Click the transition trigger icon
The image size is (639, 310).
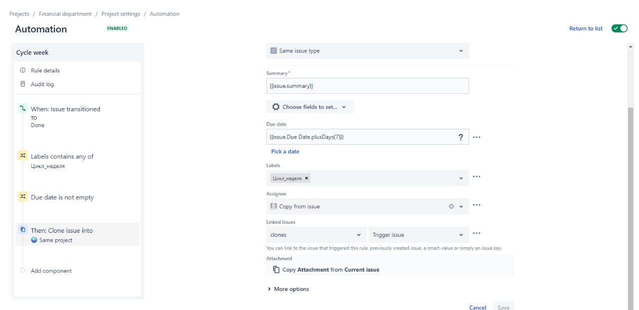22,109
